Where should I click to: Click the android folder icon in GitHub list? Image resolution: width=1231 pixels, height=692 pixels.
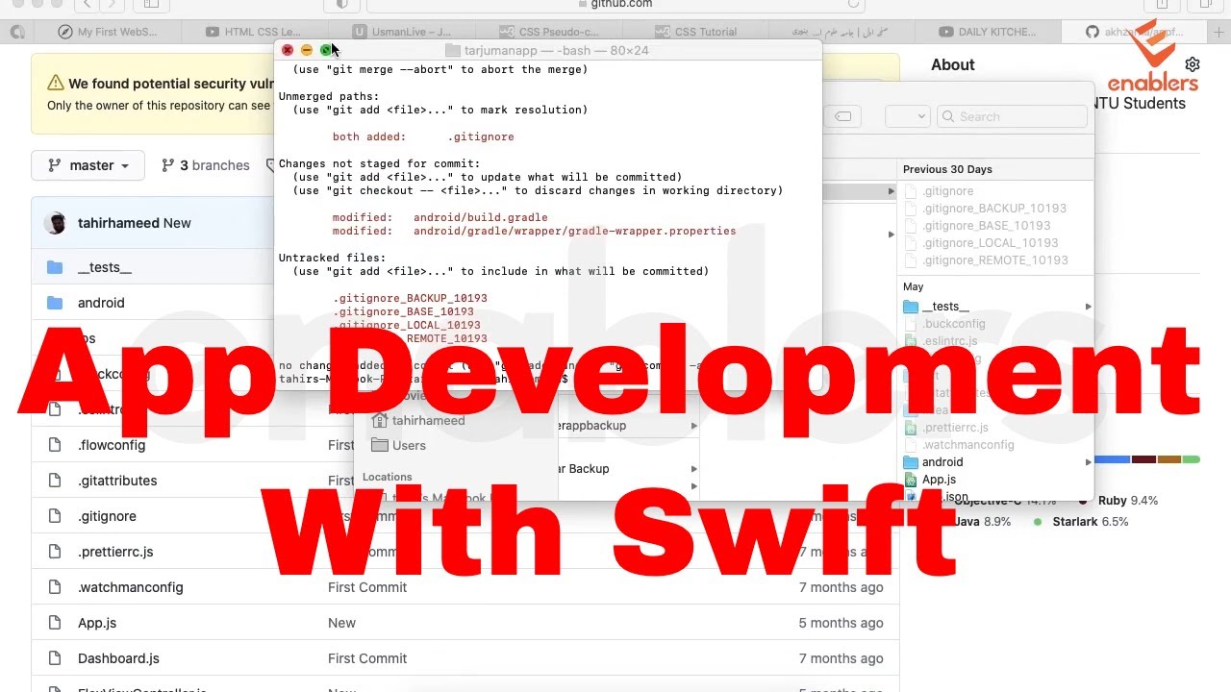point(55,303)
